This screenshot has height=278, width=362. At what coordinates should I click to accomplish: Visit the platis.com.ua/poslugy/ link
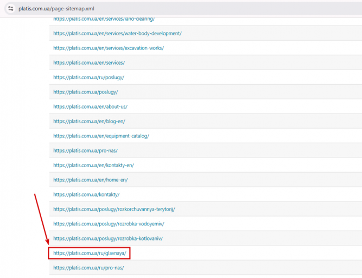[85, 92]
